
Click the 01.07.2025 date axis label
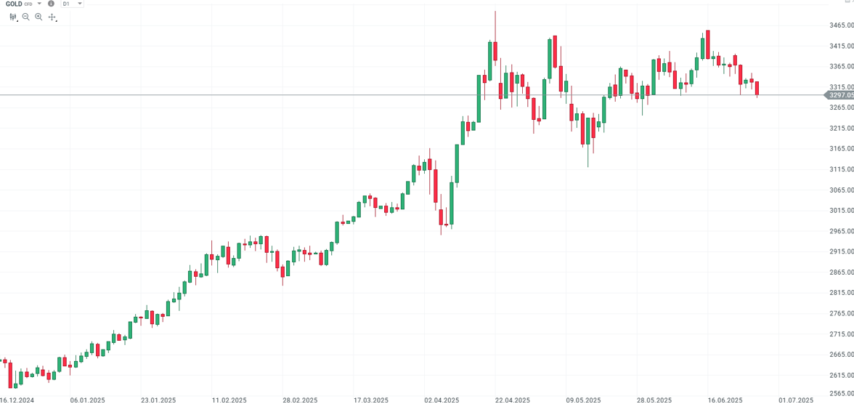(x=796, y=400)
